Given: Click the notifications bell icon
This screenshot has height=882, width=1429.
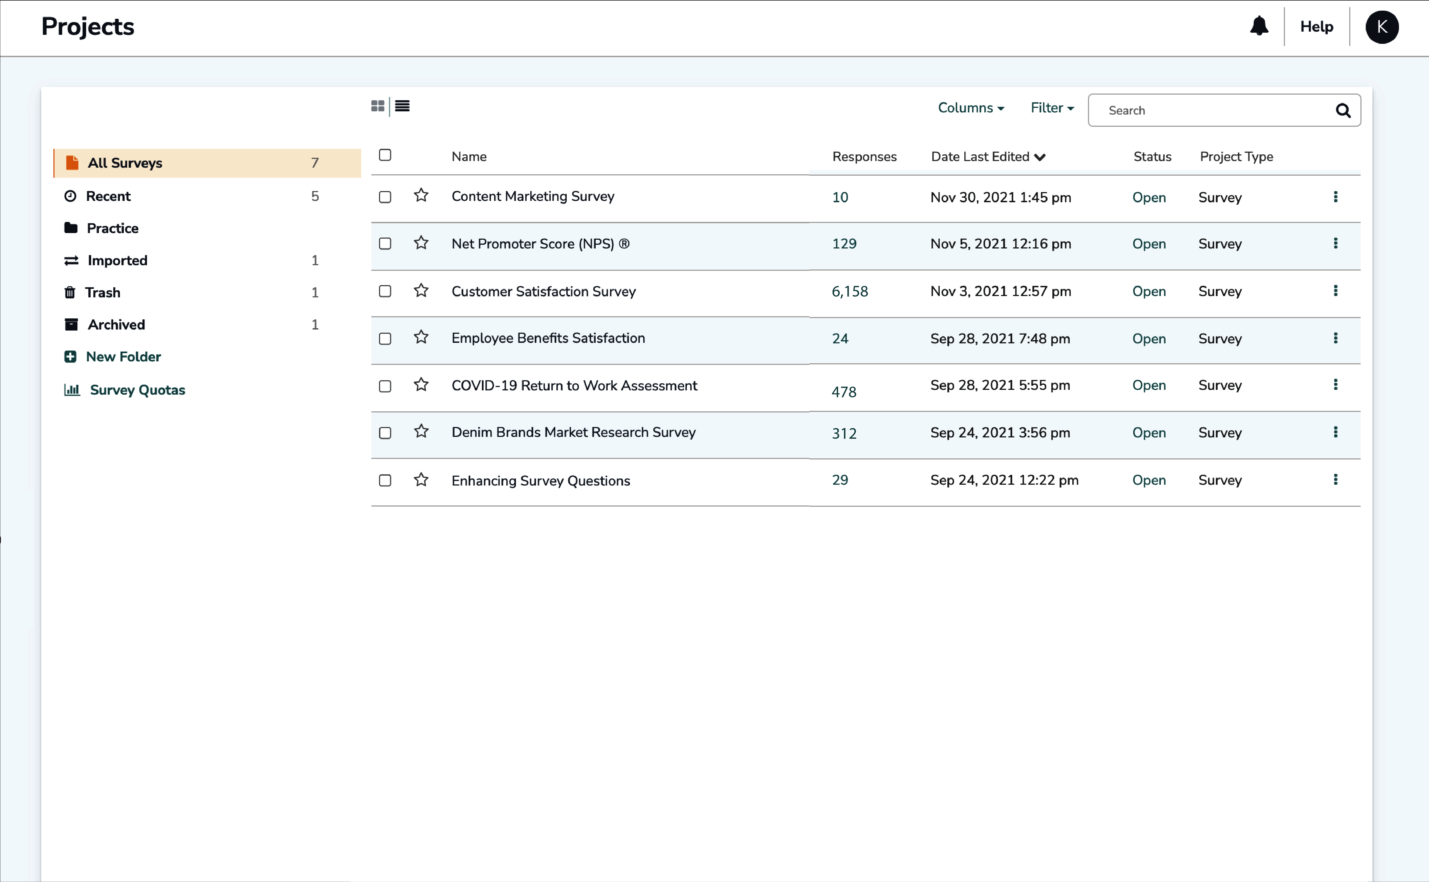Looking at the screenshot, I should click(x=1259, y=26).
